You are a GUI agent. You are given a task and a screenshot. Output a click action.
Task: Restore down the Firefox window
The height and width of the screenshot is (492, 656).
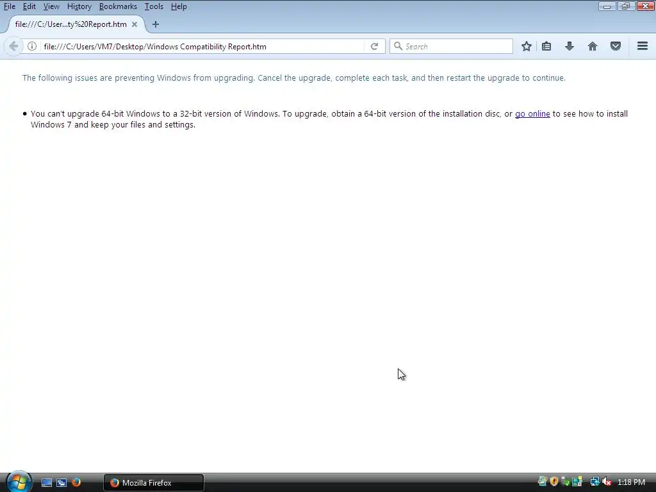tap(625, 6)
